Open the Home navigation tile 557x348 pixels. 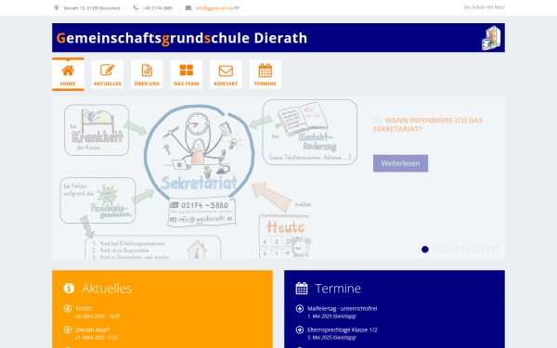tap(68, 74)
